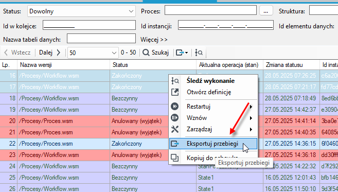Click the Restartuj play icon
The height and width of the screenshot is (192, 338).
(174, 107)
